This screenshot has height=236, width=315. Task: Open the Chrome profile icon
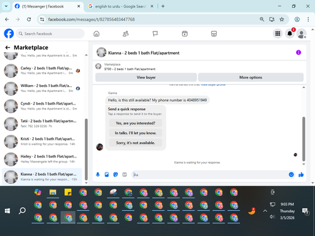[x=297, y=20]
